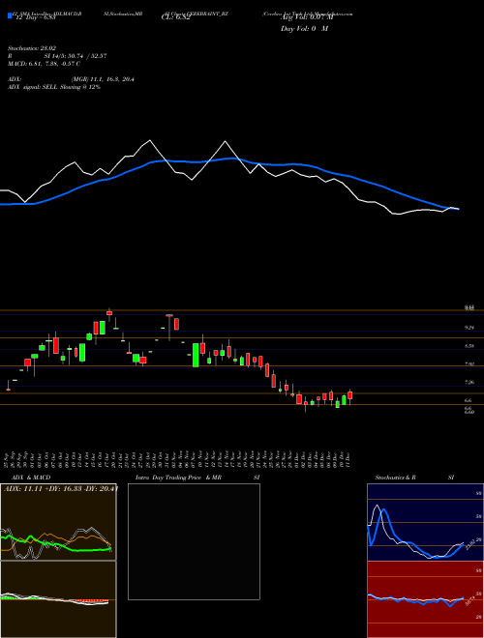This screenshot has height=638, width=484.
Task: Click the MACD histogram panel below ADX
Action: pyautogui.click(x=58, y=599)
